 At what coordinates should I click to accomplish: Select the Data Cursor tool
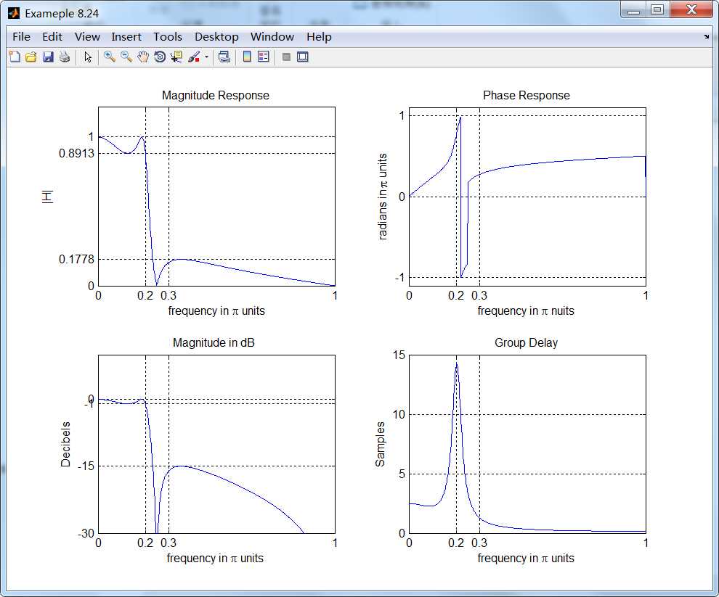(x=176, y=57)
